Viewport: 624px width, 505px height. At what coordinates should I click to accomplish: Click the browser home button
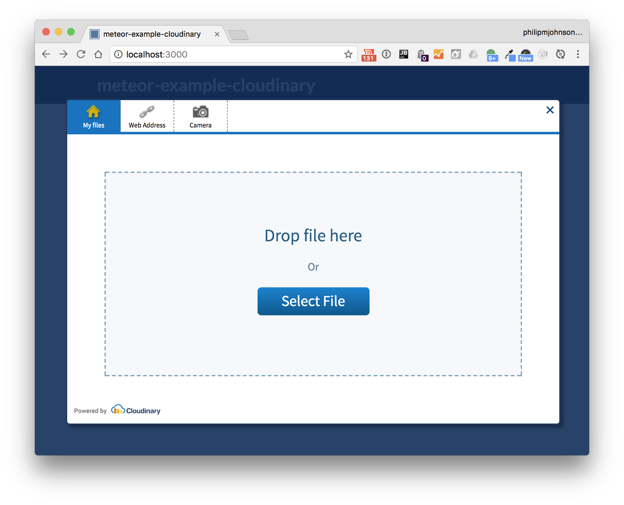(x=98, y=54)
